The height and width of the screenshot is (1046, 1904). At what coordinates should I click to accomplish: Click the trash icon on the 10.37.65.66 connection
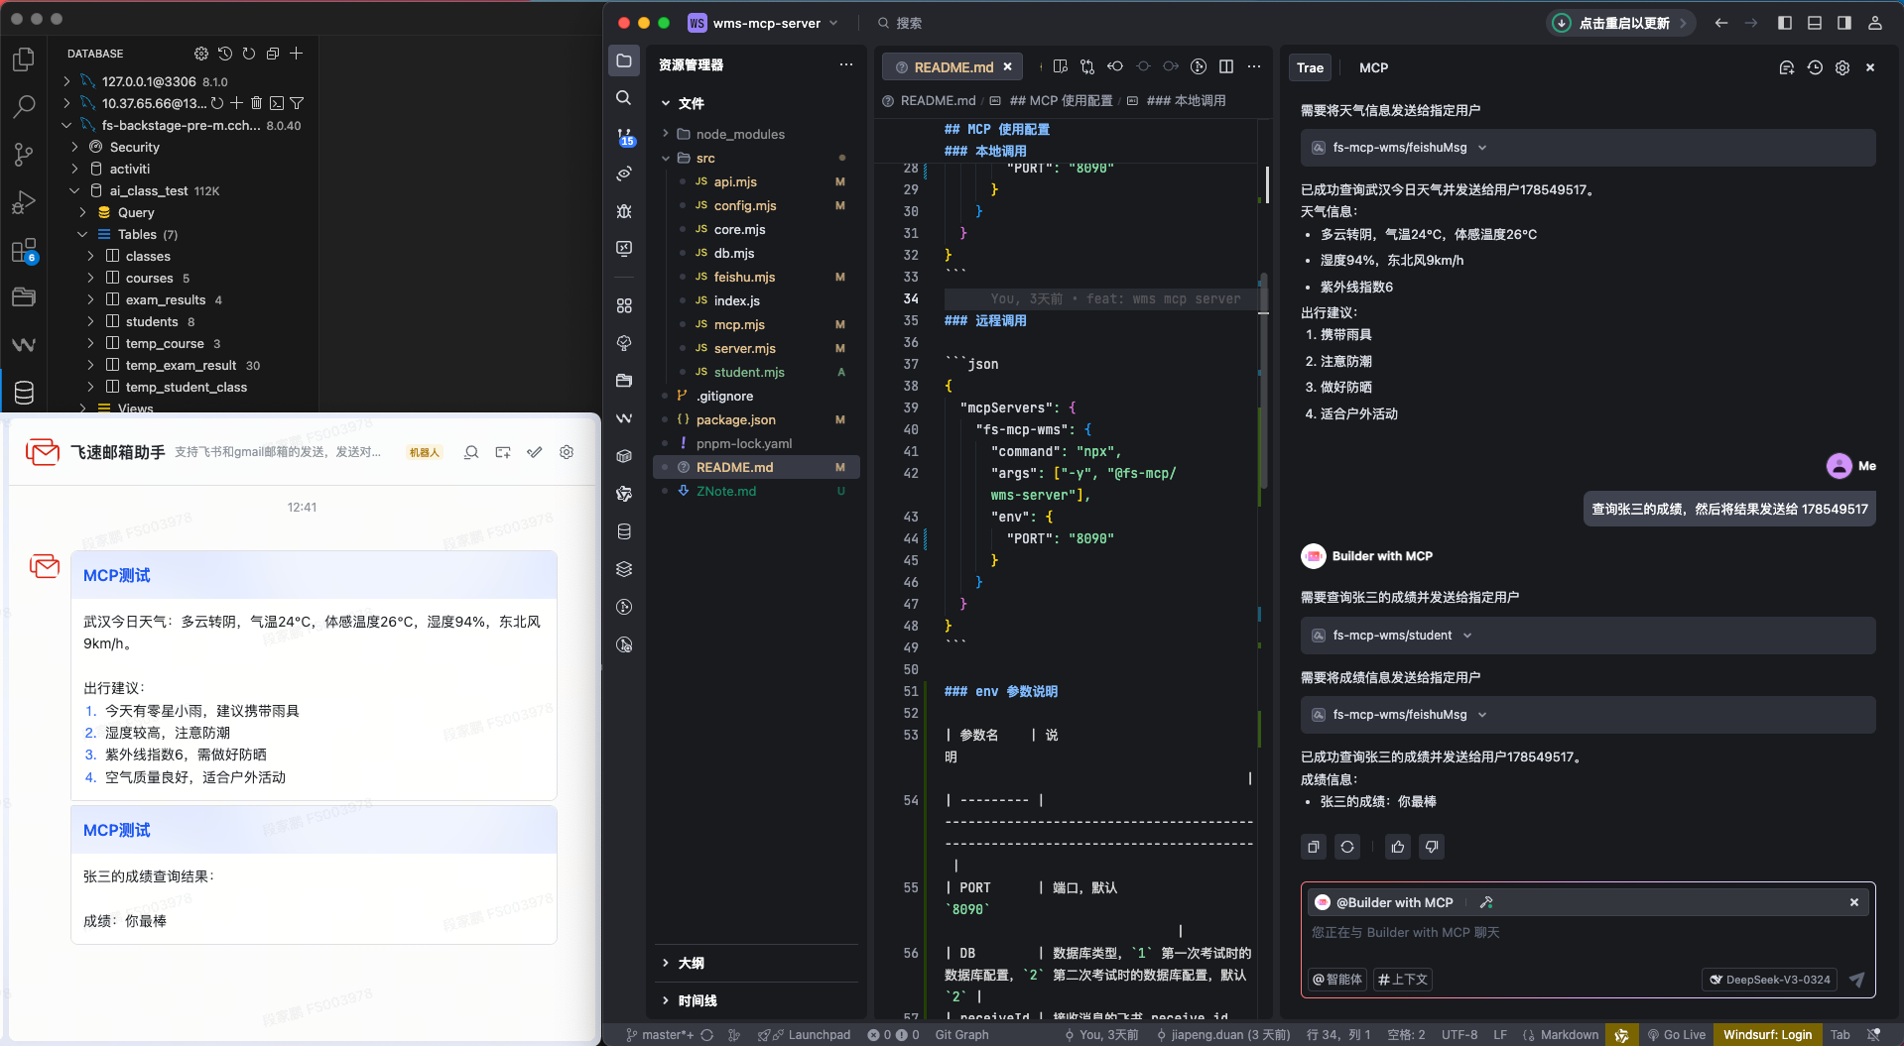(256, 103)
